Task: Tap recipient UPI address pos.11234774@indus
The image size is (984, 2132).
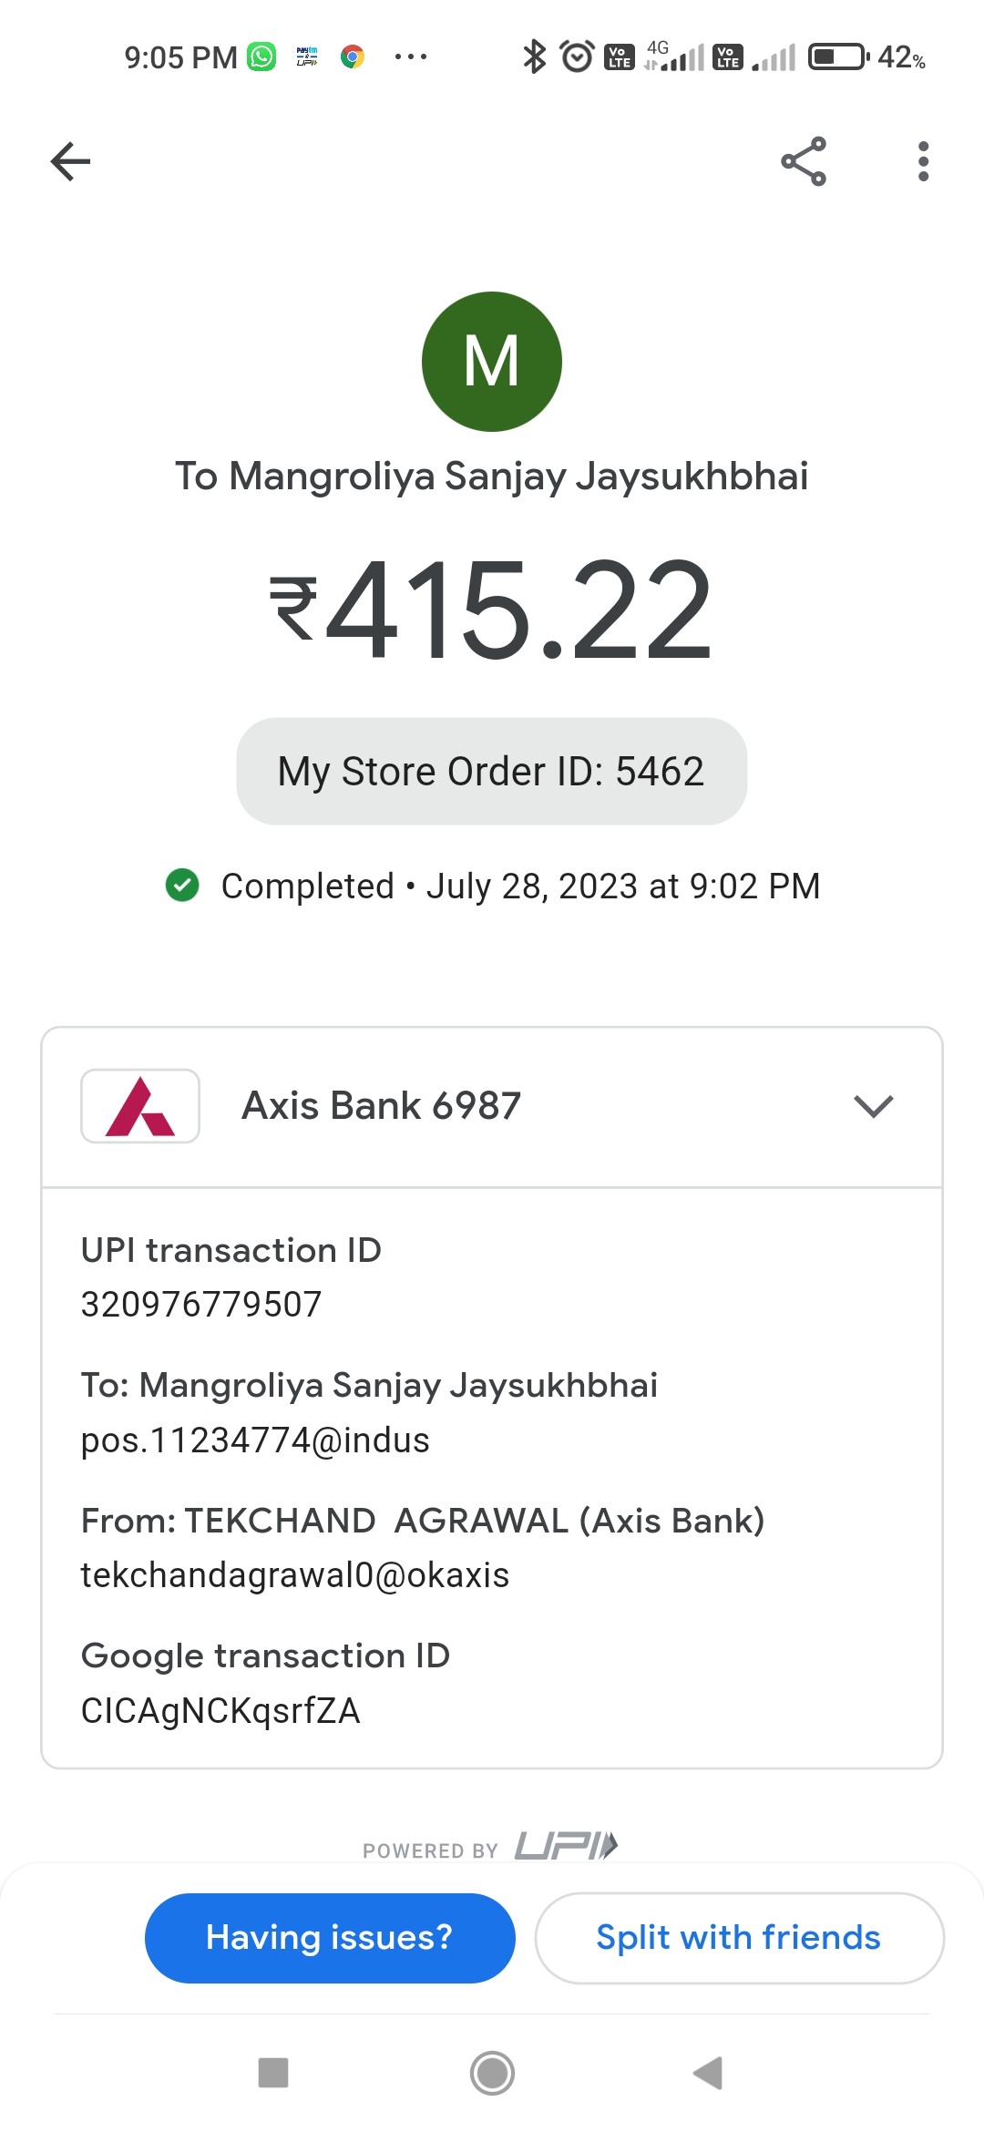Action: pyautogui.click(x=255, y=1440)
